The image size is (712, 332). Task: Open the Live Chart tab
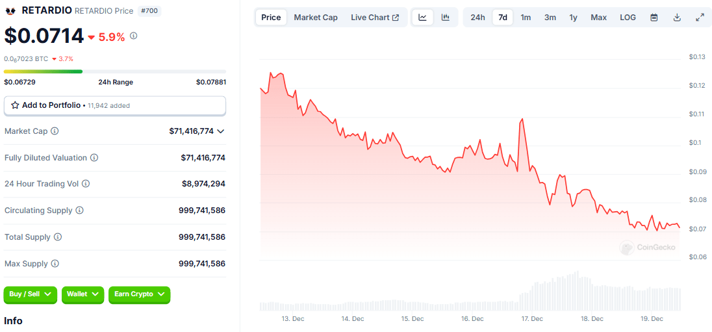click(x=375, y=18)
